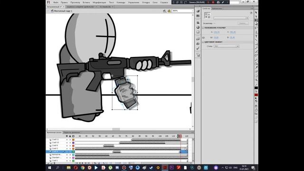This screenshot has width=304, height=171.
Task: Open the Файл menu
Action: 56,2
